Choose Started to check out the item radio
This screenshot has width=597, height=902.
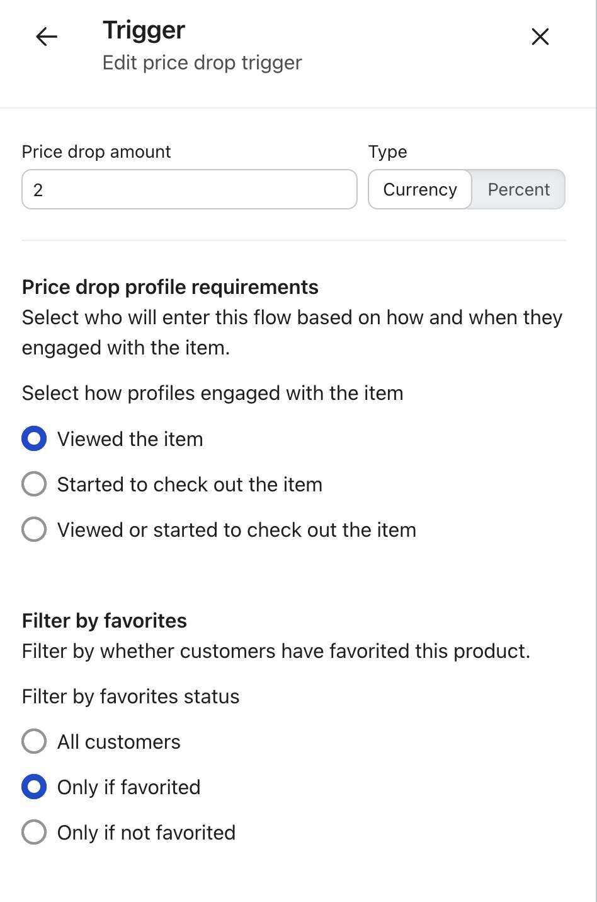[x=34, y=484]
